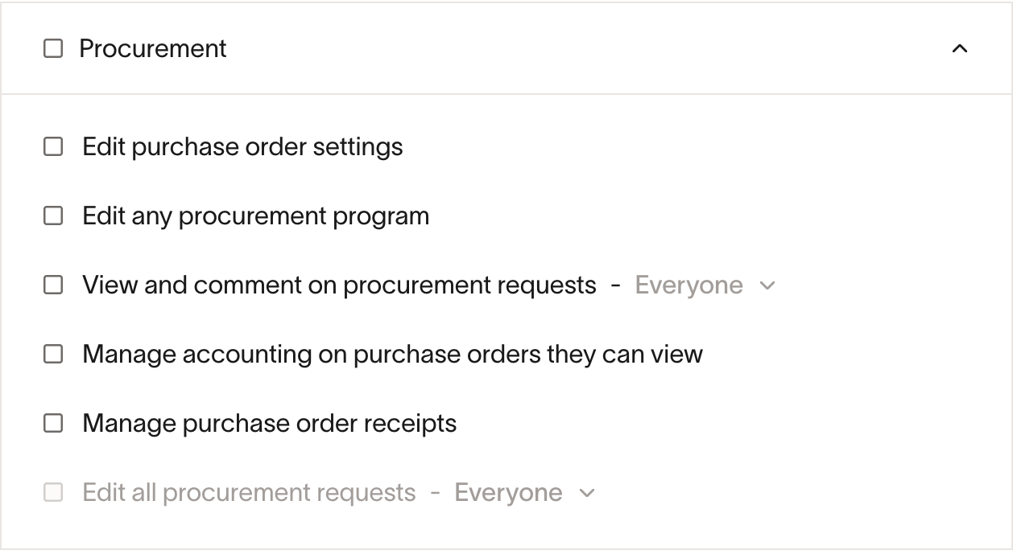Check the Procurement section checkbox

53,49
